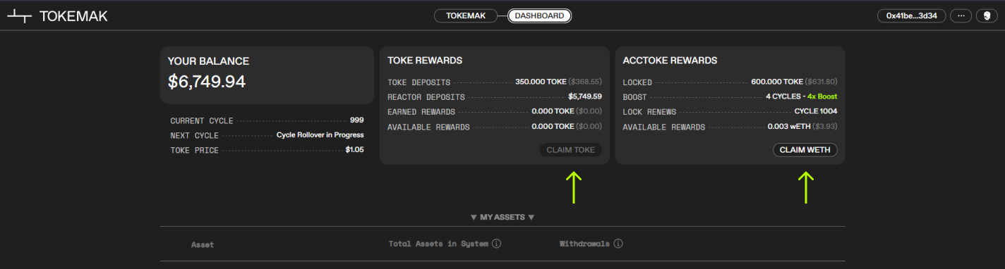Click the Claim TOKE button
1005x269 pixels.
tap(570, 150)
